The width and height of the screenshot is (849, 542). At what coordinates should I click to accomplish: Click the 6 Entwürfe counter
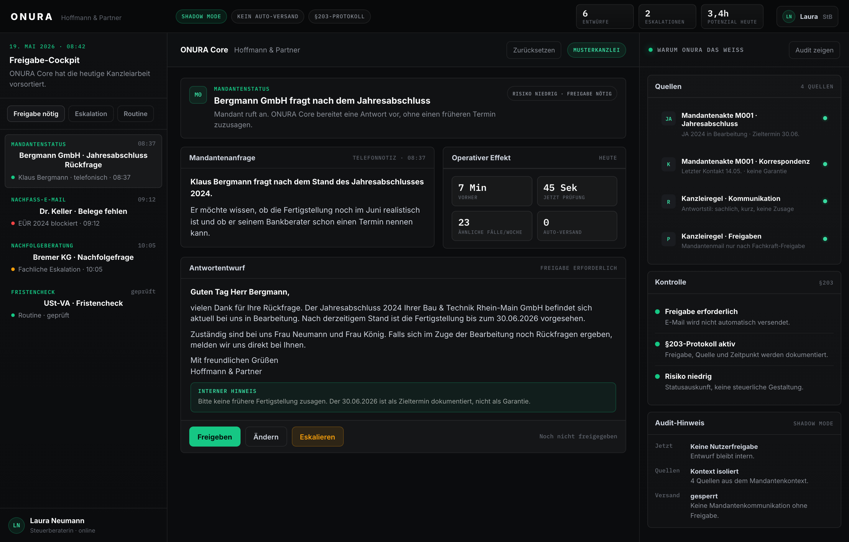point(605,16)
